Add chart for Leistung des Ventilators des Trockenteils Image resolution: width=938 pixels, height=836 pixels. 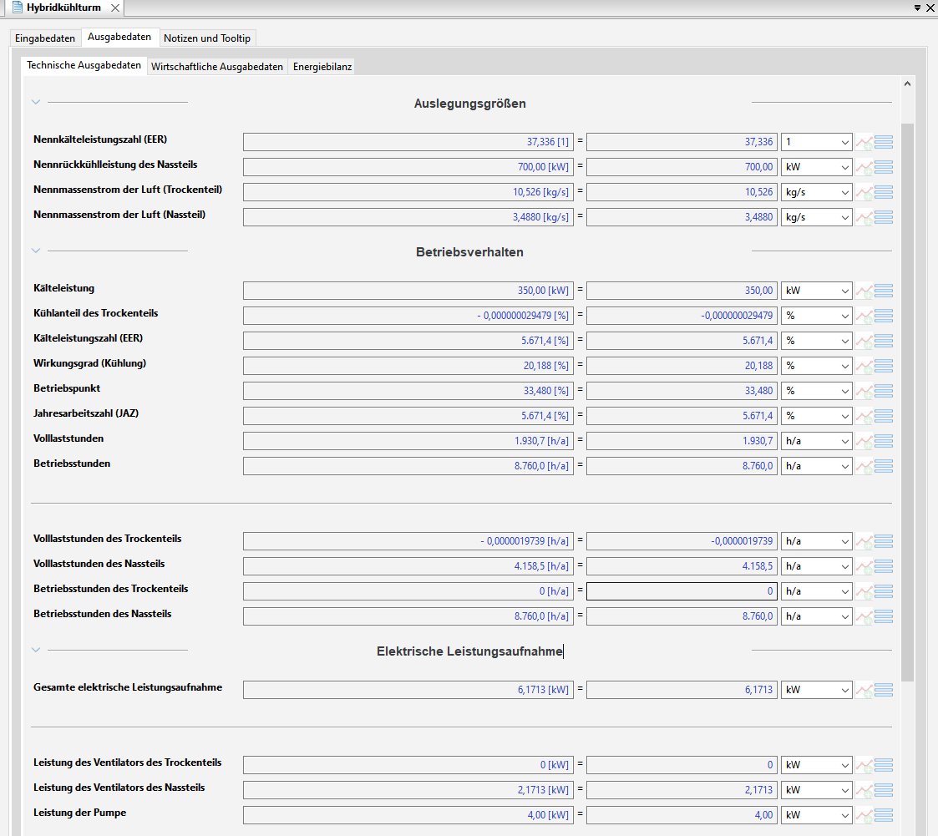click(864, 766)
